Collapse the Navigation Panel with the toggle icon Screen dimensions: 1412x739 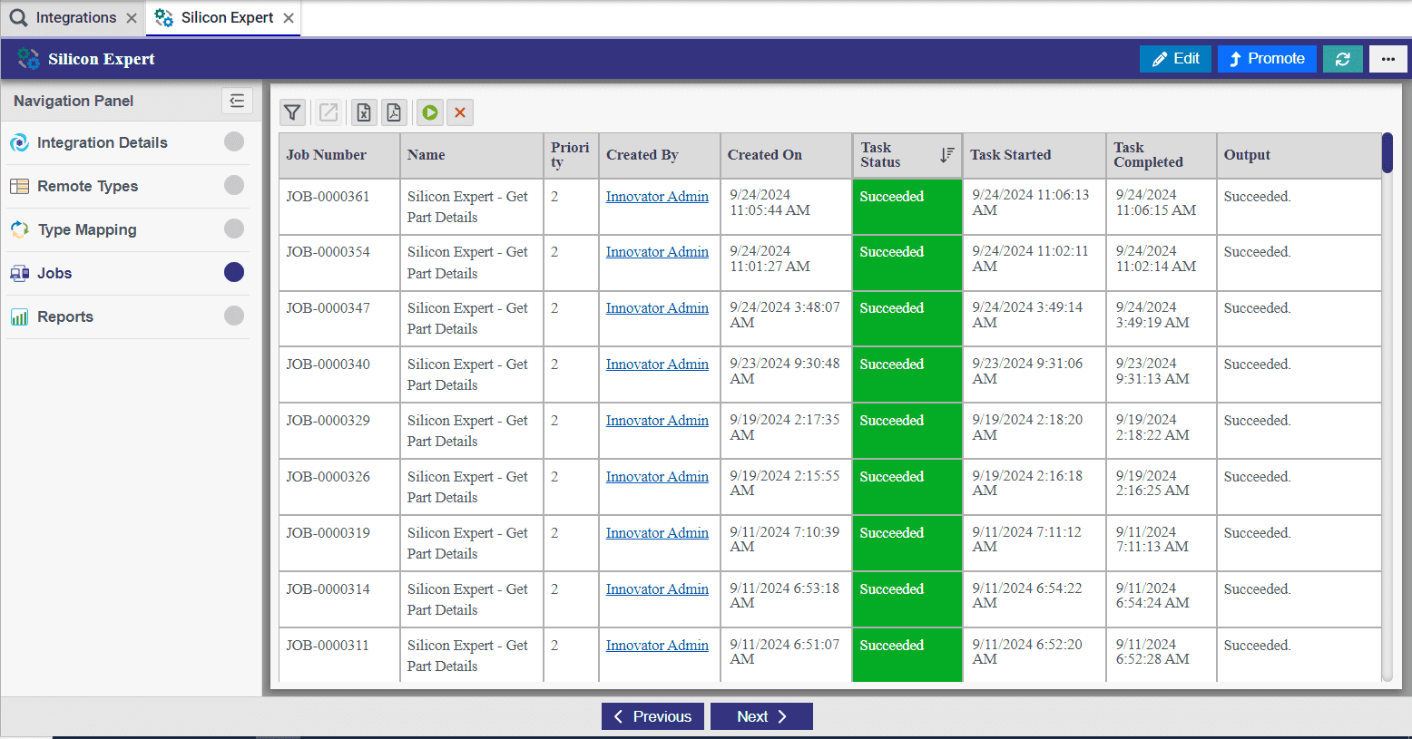pyautogui.click(x=237, y=101)
